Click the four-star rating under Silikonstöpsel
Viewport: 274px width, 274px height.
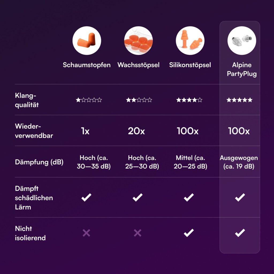coord(189,100)
